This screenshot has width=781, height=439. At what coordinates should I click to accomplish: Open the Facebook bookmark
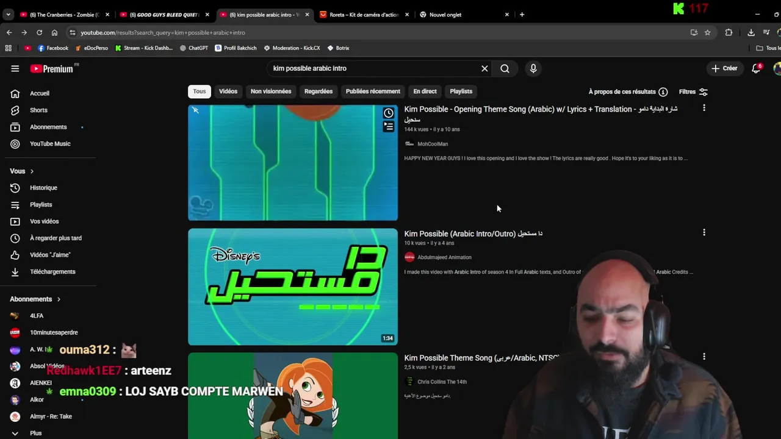coord(53,48)
